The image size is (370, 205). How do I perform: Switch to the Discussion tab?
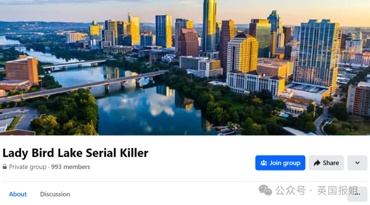(55, 194)
